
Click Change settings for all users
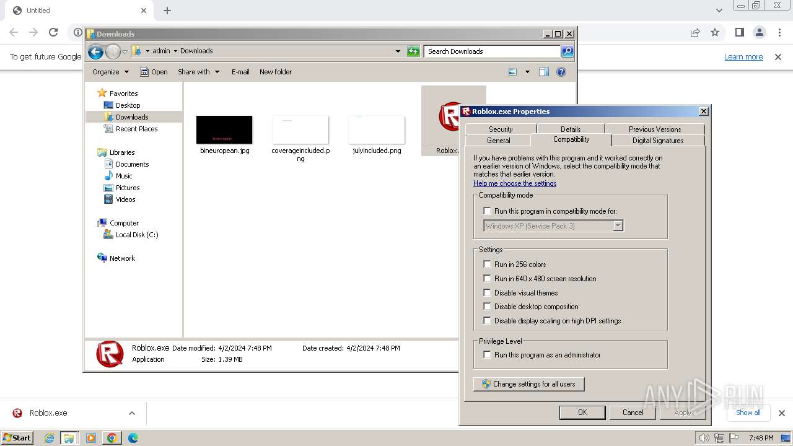(x=528, y=384)
